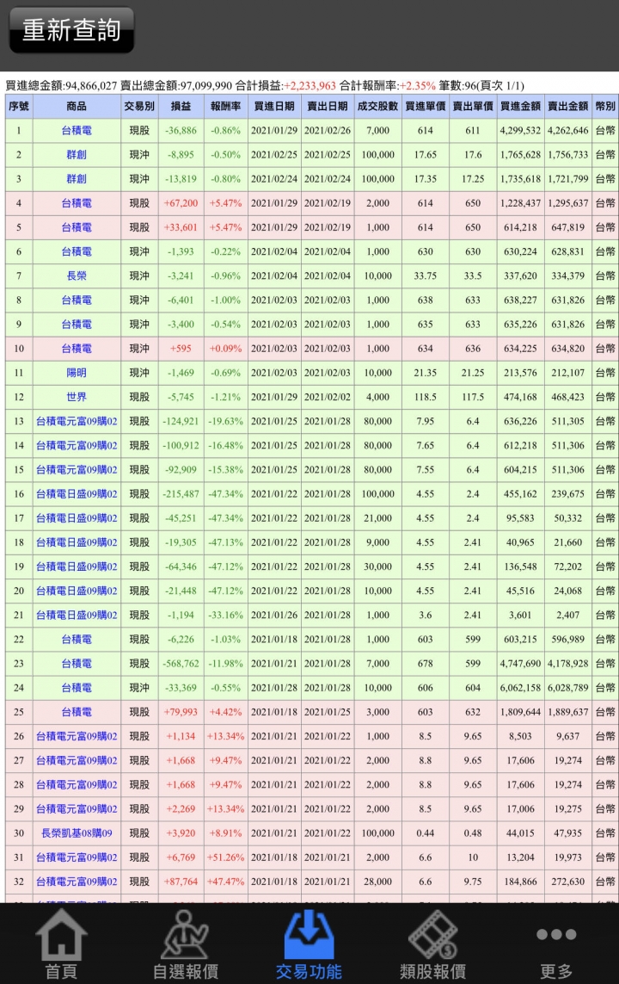This screenshot has width=619, height=984.
Task: Click the 成交股數 column header
Action: pos(377,106)
